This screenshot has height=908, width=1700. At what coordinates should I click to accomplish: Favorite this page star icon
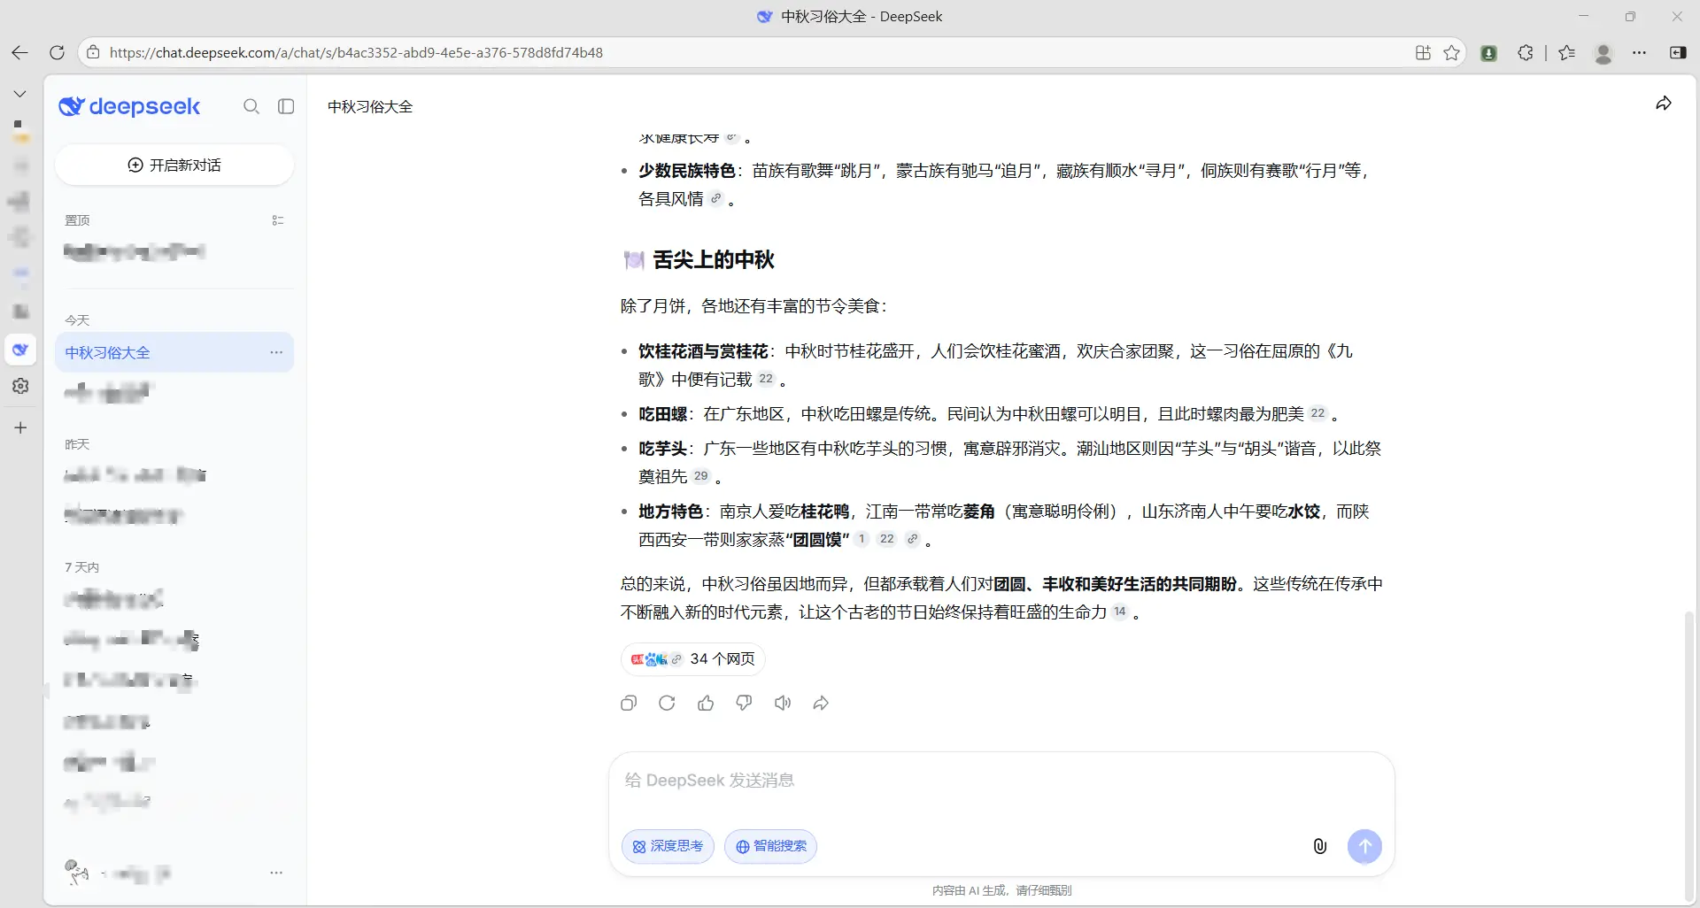click(1451, 52)
